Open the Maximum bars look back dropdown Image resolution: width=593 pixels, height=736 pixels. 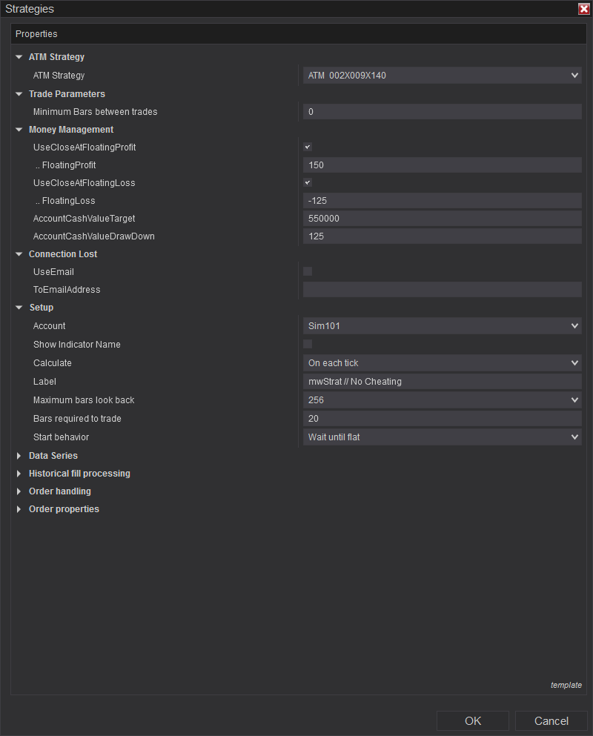(x=443, y=400)
